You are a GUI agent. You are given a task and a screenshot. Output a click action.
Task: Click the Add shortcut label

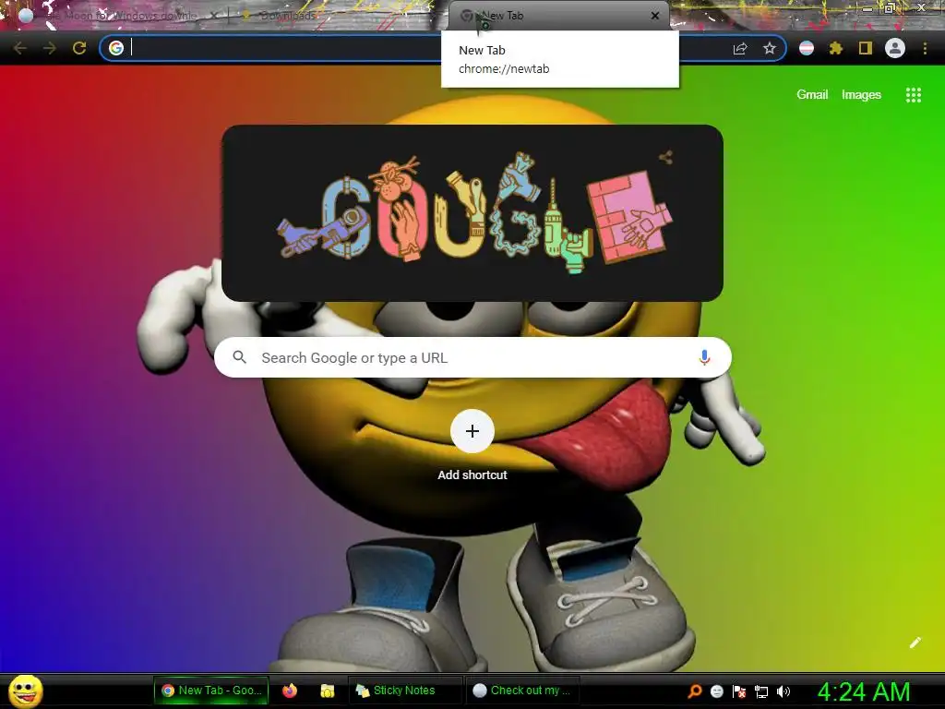click(x=472, y=475)
